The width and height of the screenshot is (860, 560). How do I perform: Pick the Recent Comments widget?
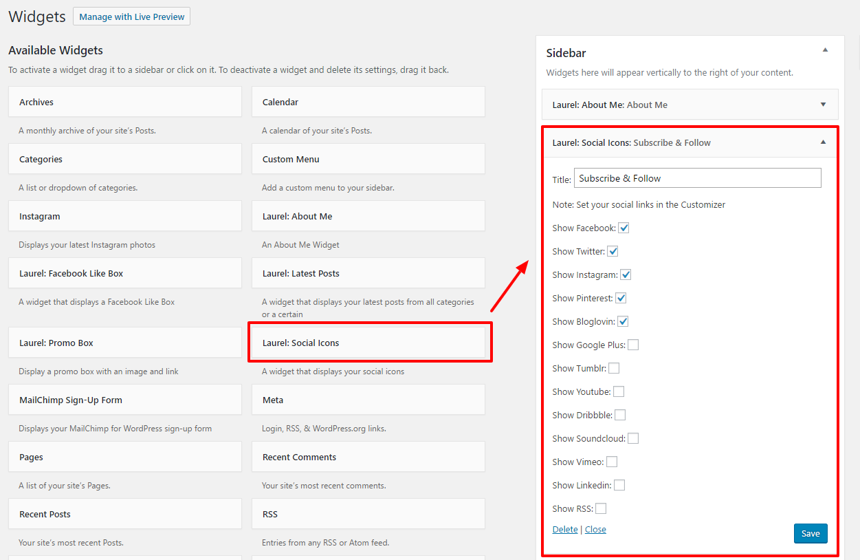(x=368, y=457)
